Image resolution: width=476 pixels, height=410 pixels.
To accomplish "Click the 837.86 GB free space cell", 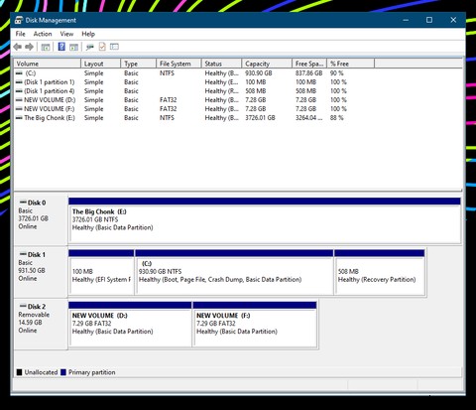I will coord(308,73).
